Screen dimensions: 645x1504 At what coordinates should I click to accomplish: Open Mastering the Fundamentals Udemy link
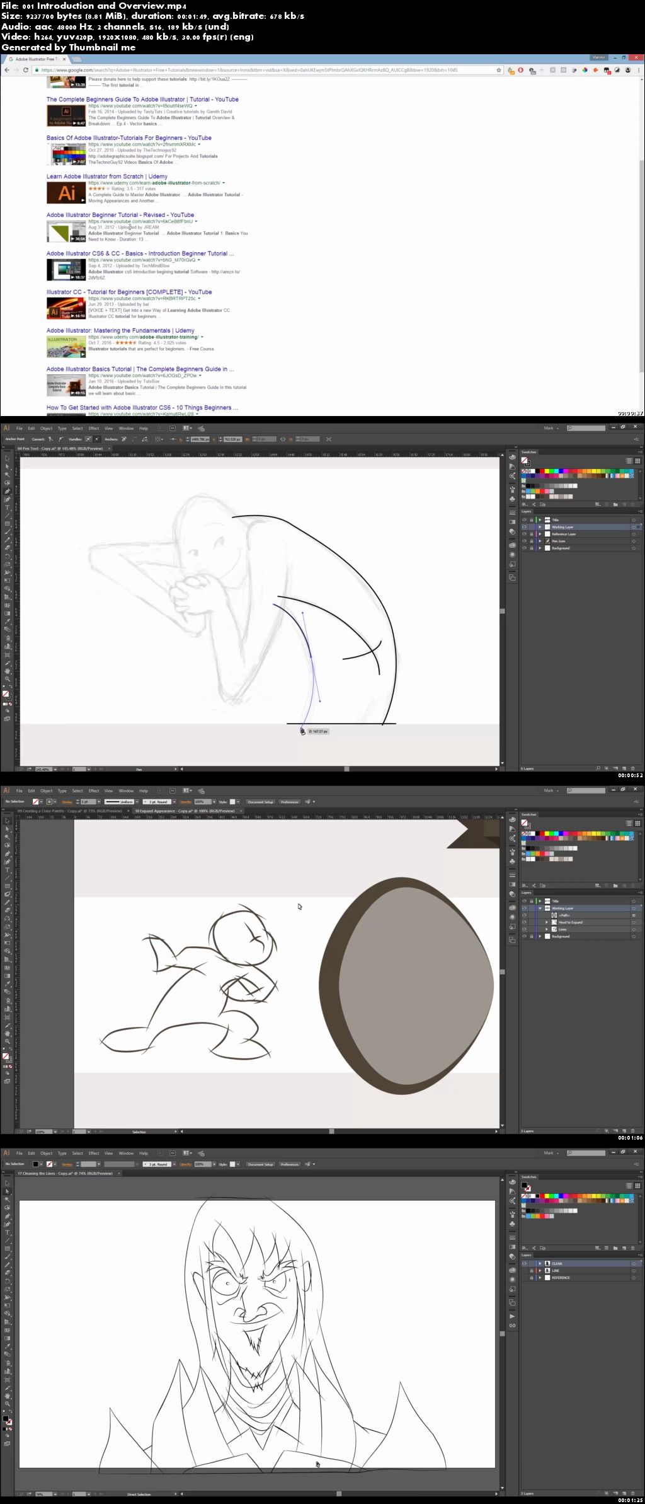(120, 330)
